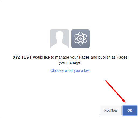139x118 pixels.
Task: Click the bold XYZ TEST app name
Action: tap(22, 57)
